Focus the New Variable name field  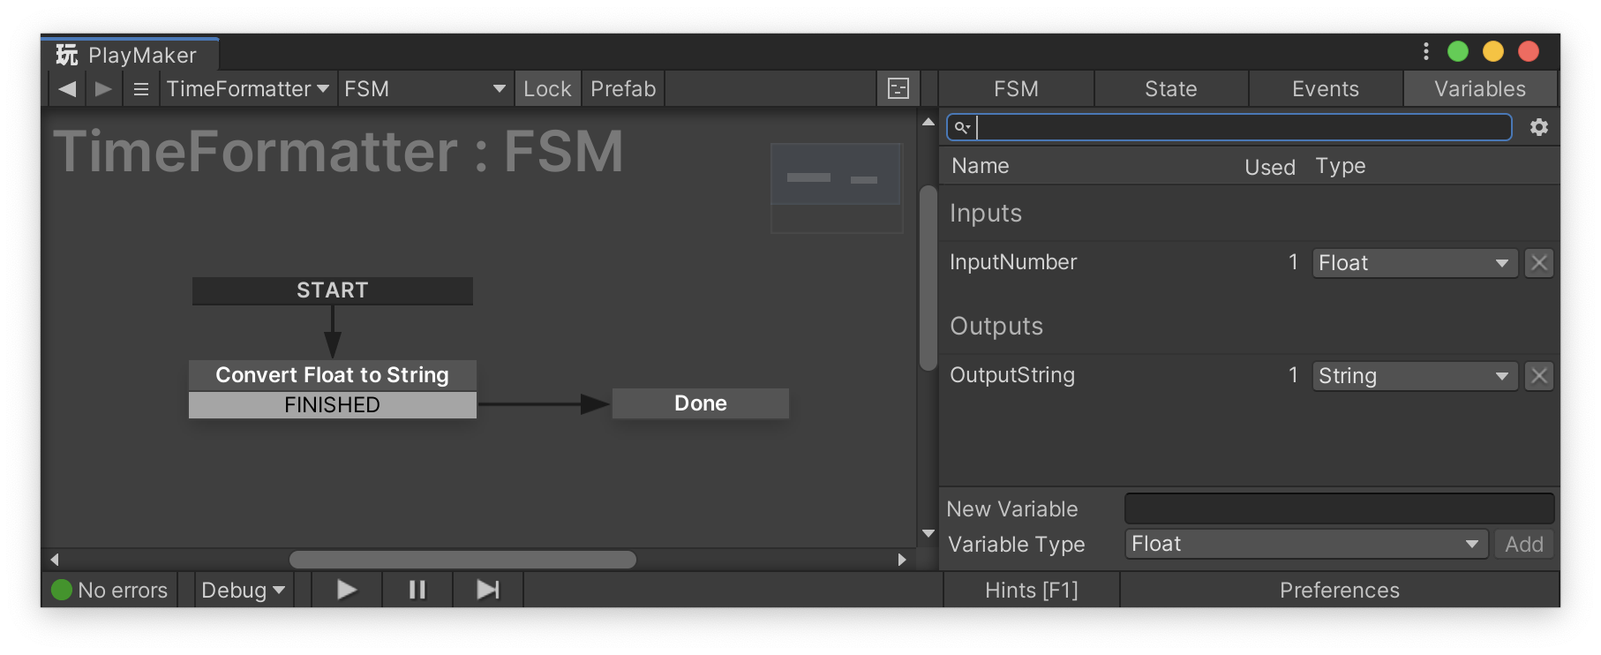pyautogui.click(x=1339, y=508)
